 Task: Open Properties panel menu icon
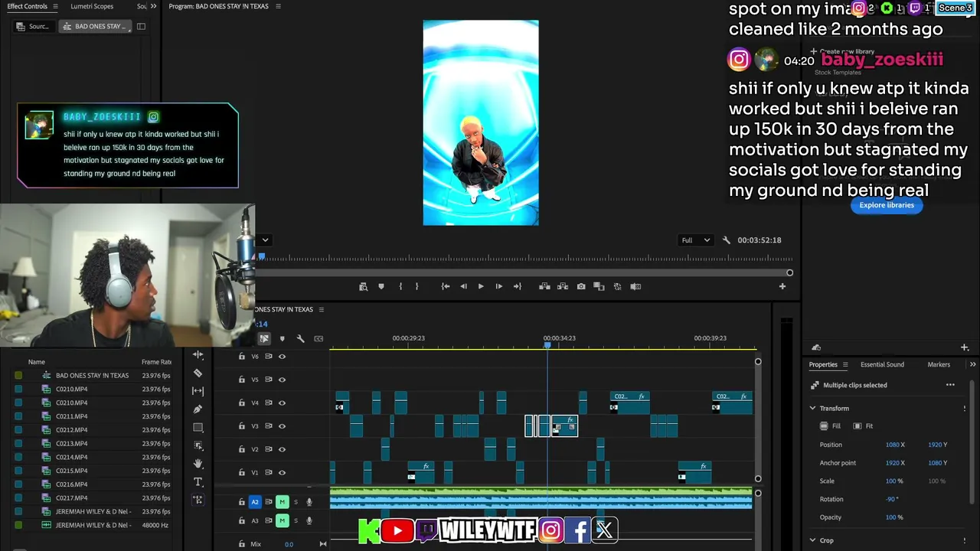pos(845,364)
